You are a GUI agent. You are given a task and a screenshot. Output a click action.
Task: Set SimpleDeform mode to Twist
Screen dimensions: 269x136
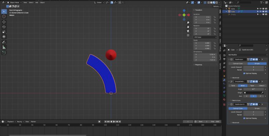(233, 86)
